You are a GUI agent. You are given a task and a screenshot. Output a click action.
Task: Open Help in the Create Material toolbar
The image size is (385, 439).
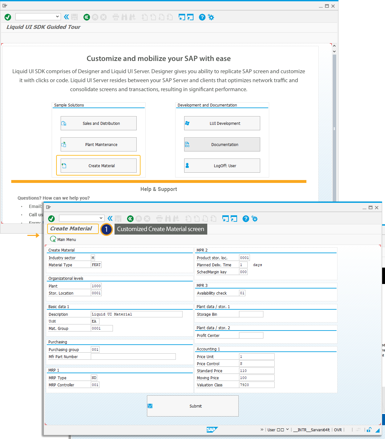(x=246, y=219)
